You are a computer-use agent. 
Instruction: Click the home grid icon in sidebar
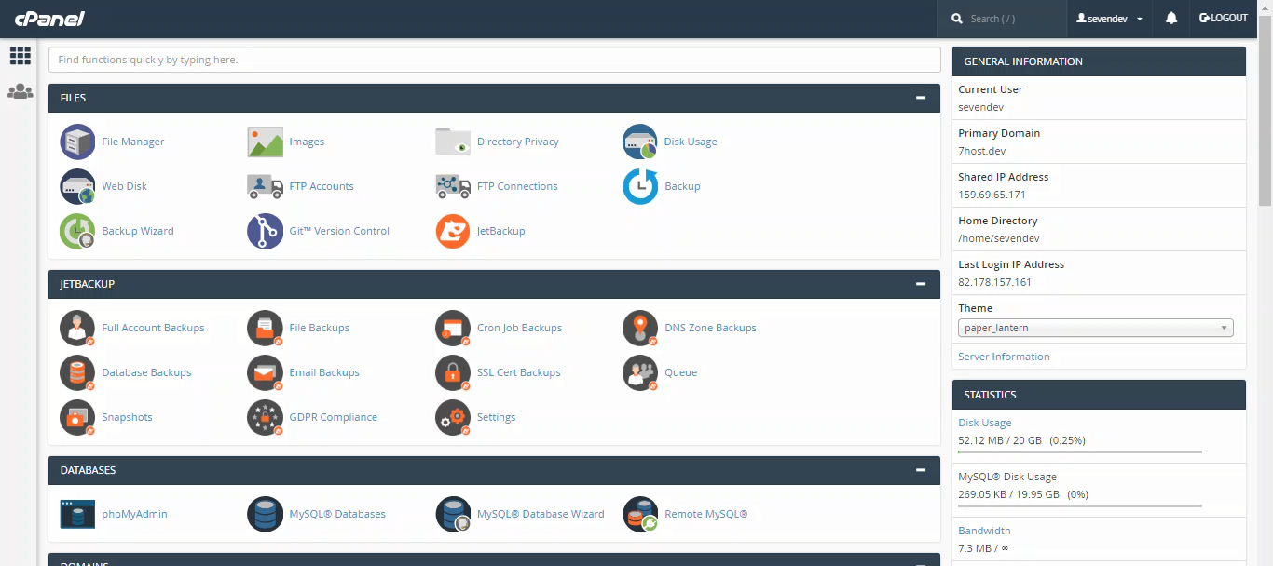coord(20,56)
